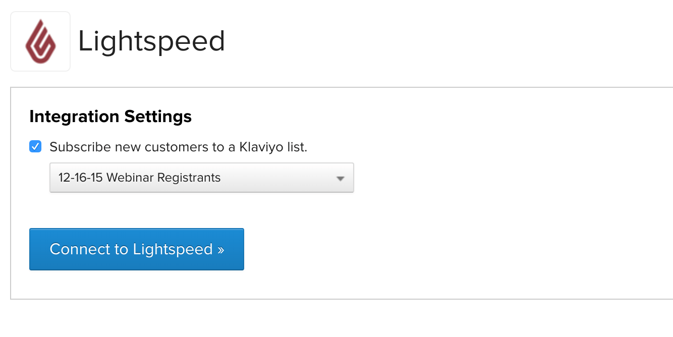
Task: Click the word 'Lightspeed' inside the blue button
Action: click(173, 249)
